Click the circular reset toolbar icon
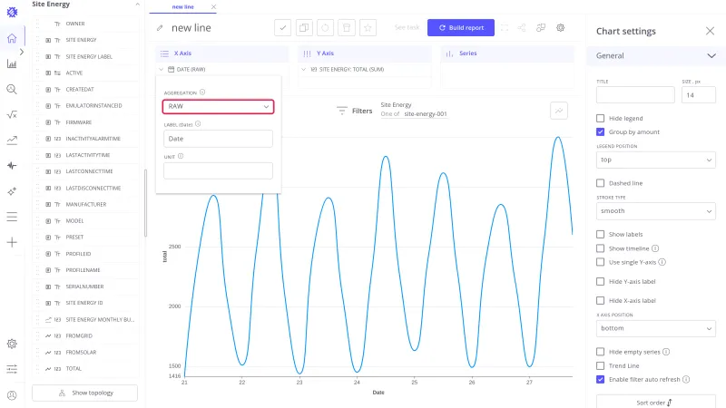 click(325, 28)
